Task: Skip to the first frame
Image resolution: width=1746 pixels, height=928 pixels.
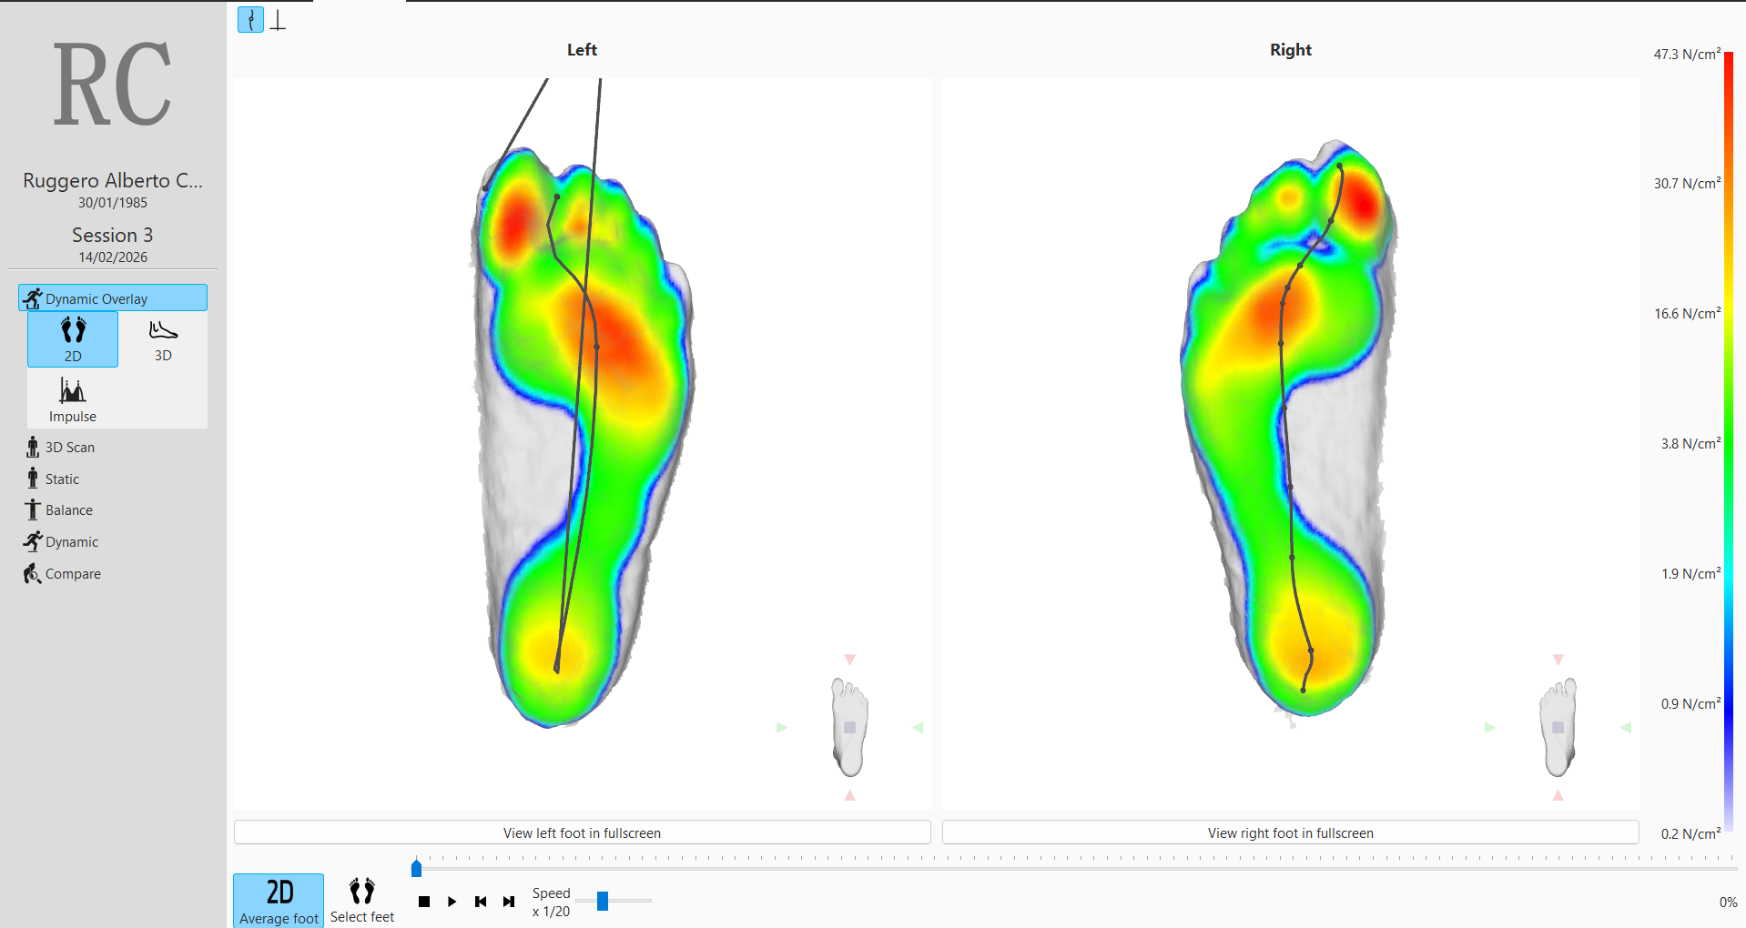Action: (x=481, y=902)
